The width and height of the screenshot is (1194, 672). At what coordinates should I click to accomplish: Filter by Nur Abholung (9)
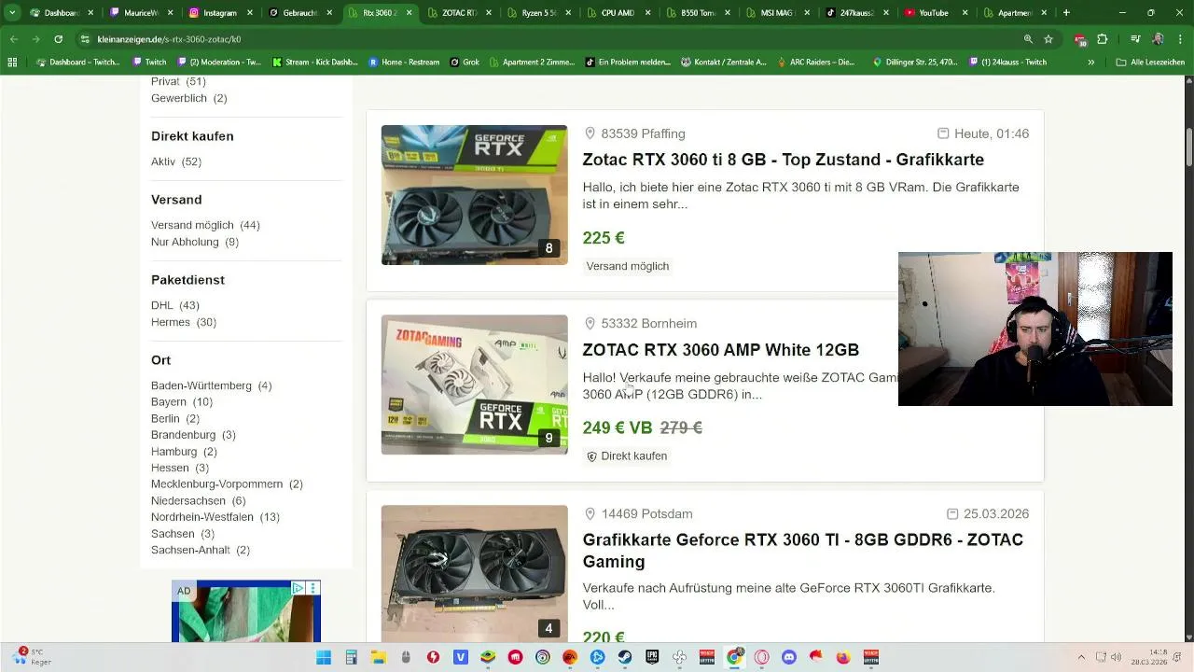point(195,242)
